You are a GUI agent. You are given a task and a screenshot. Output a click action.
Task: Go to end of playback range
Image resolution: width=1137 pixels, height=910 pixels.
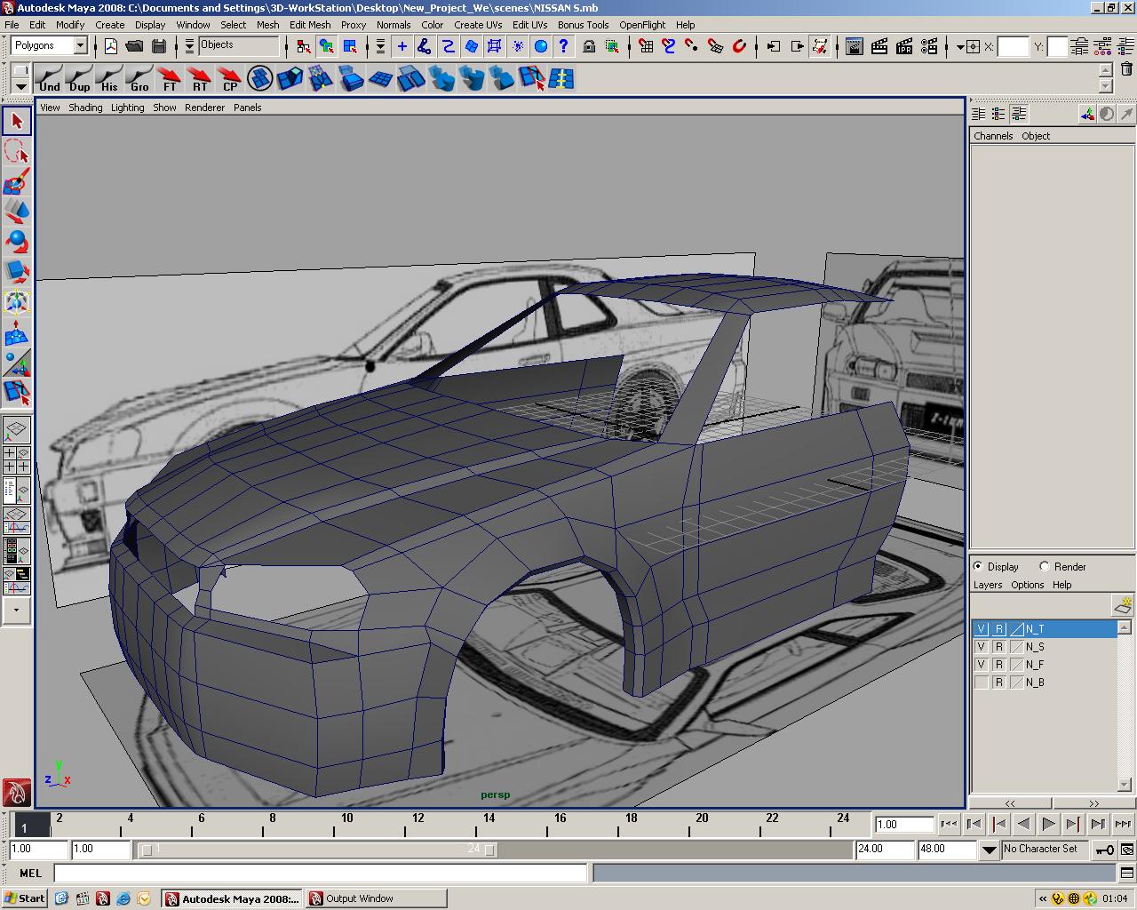[x=1123, y=824]
